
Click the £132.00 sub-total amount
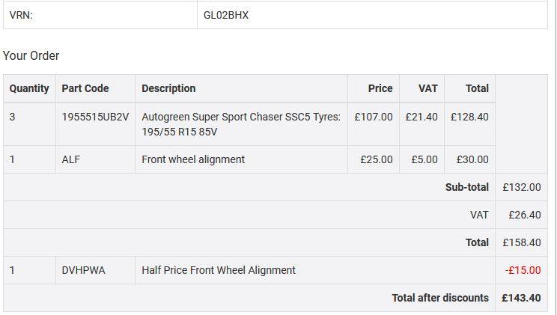(x=521, y=187)
